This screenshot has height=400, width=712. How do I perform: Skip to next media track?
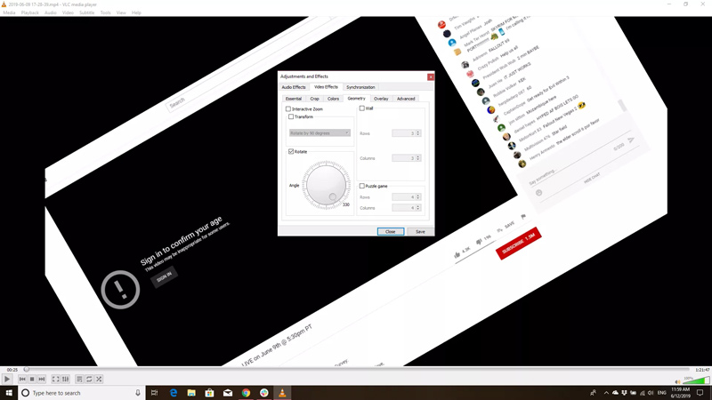click(42, 380)
